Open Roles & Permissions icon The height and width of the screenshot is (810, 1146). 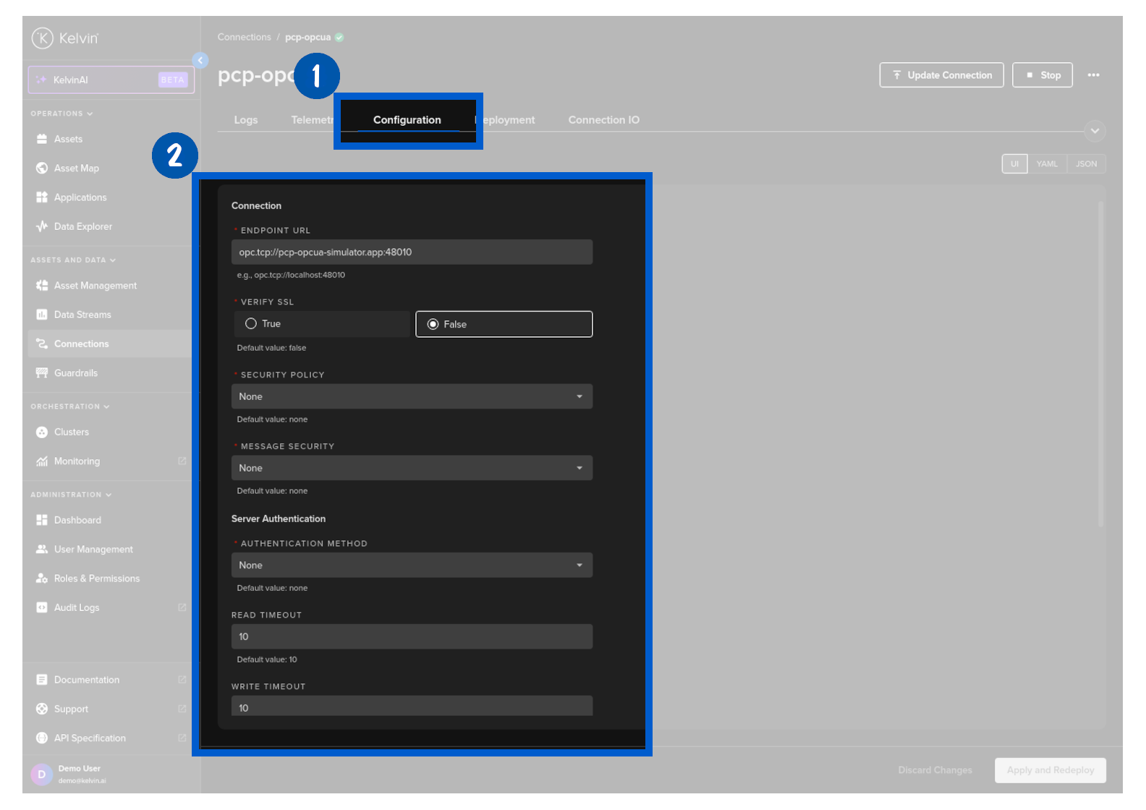pos(42,579)
